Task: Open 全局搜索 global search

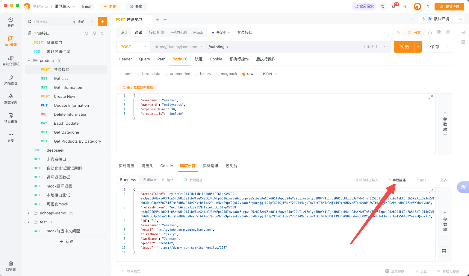Action: 364,6
